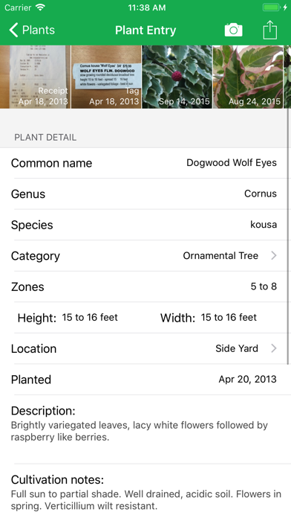
Task: Open Side Yard location selection
Action: click(237, 348)
